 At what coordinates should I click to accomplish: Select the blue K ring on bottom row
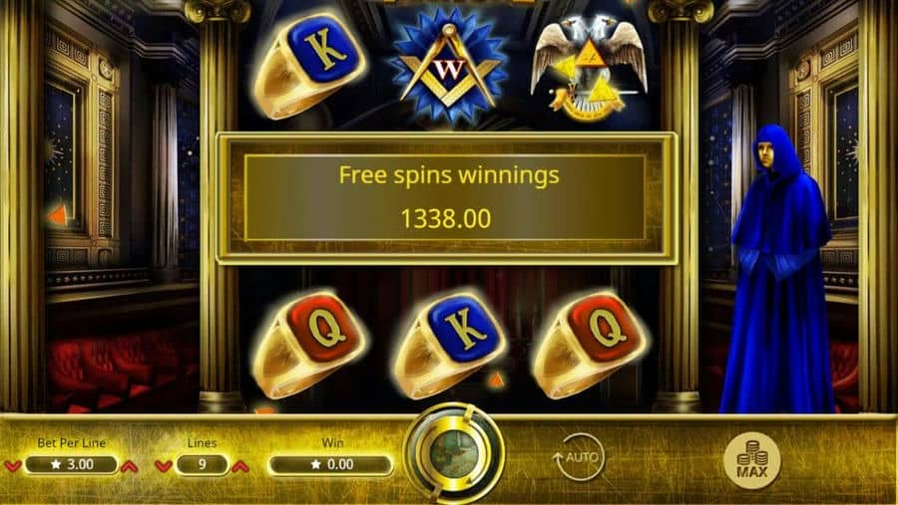coord(450,346)
